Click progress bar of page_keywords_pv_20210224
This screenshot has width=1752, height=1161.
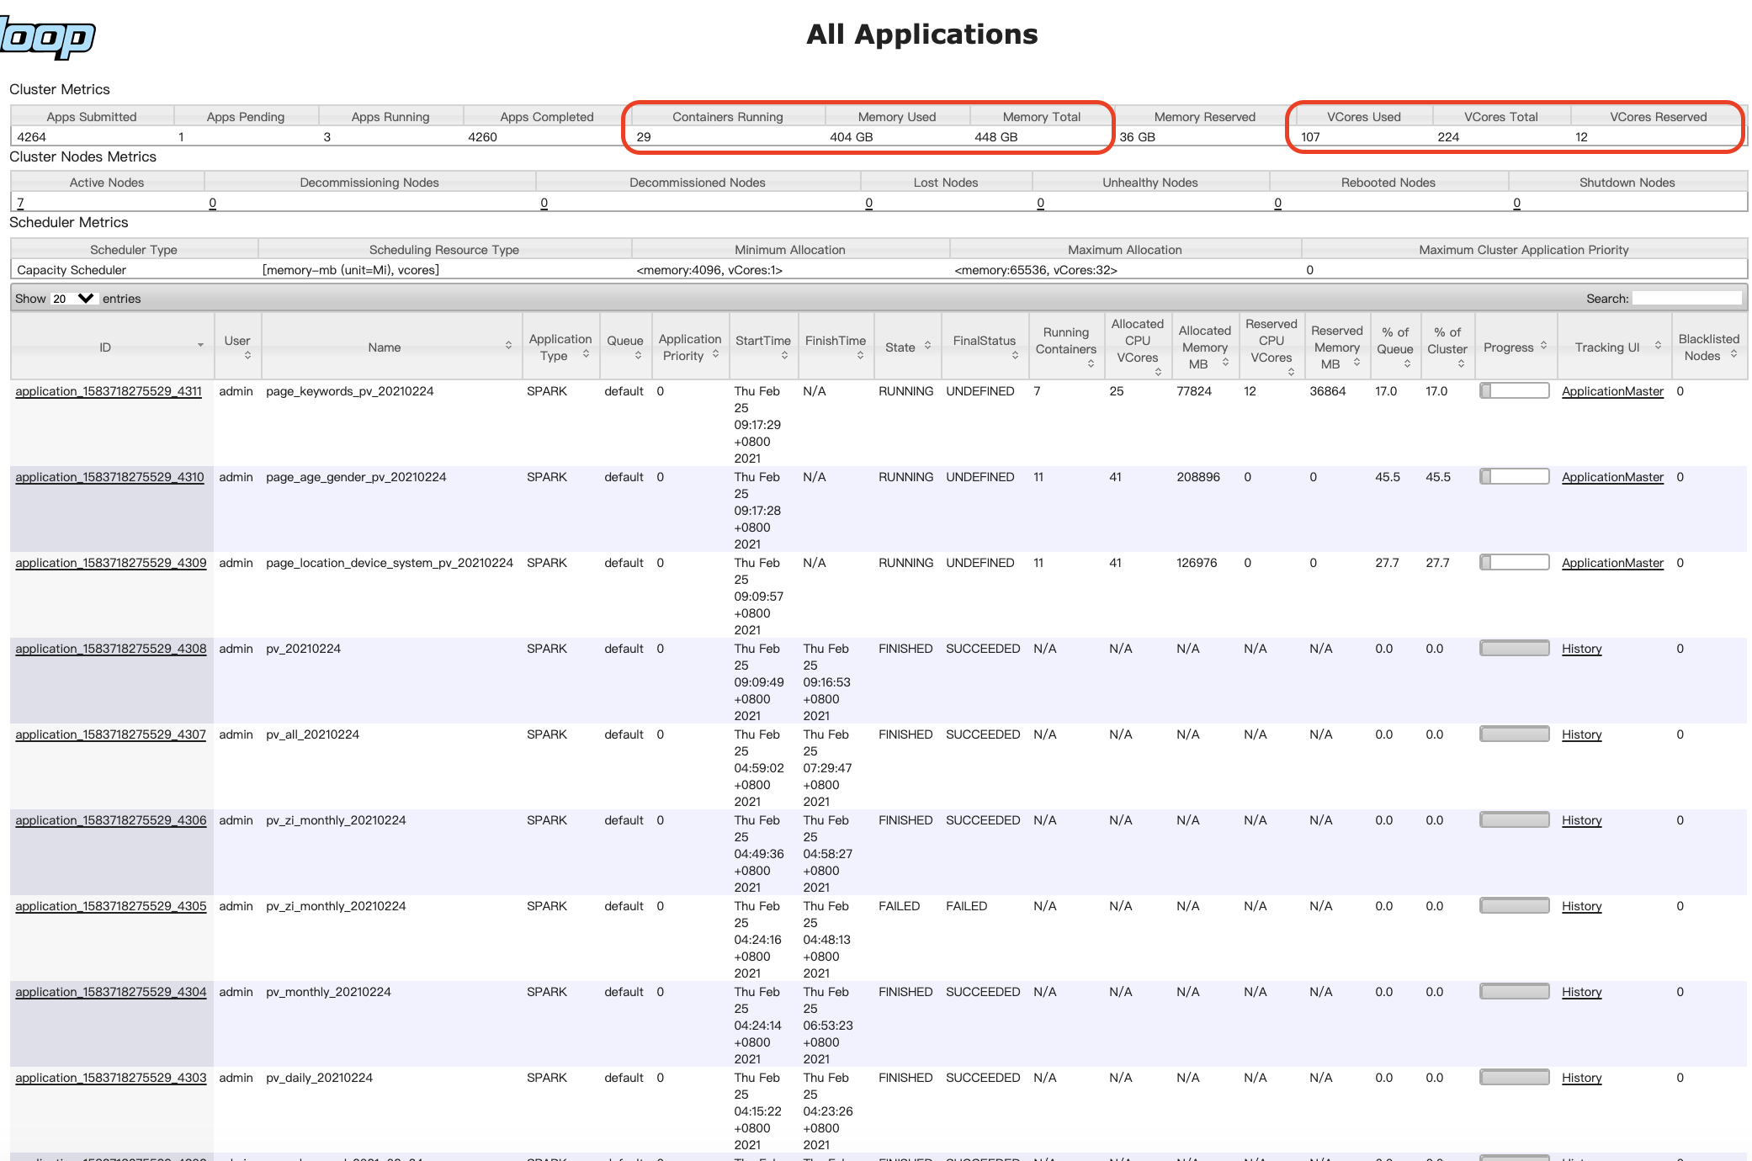tap(1514, 390)
